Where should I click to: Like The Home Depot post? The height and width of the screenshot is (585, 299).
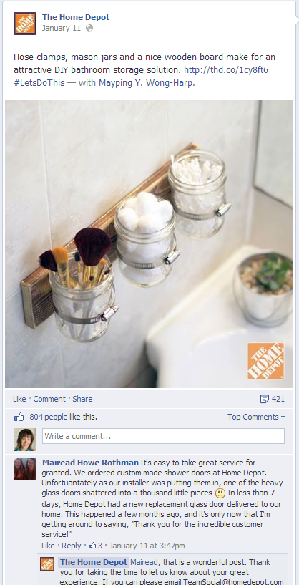pos(19,399)
